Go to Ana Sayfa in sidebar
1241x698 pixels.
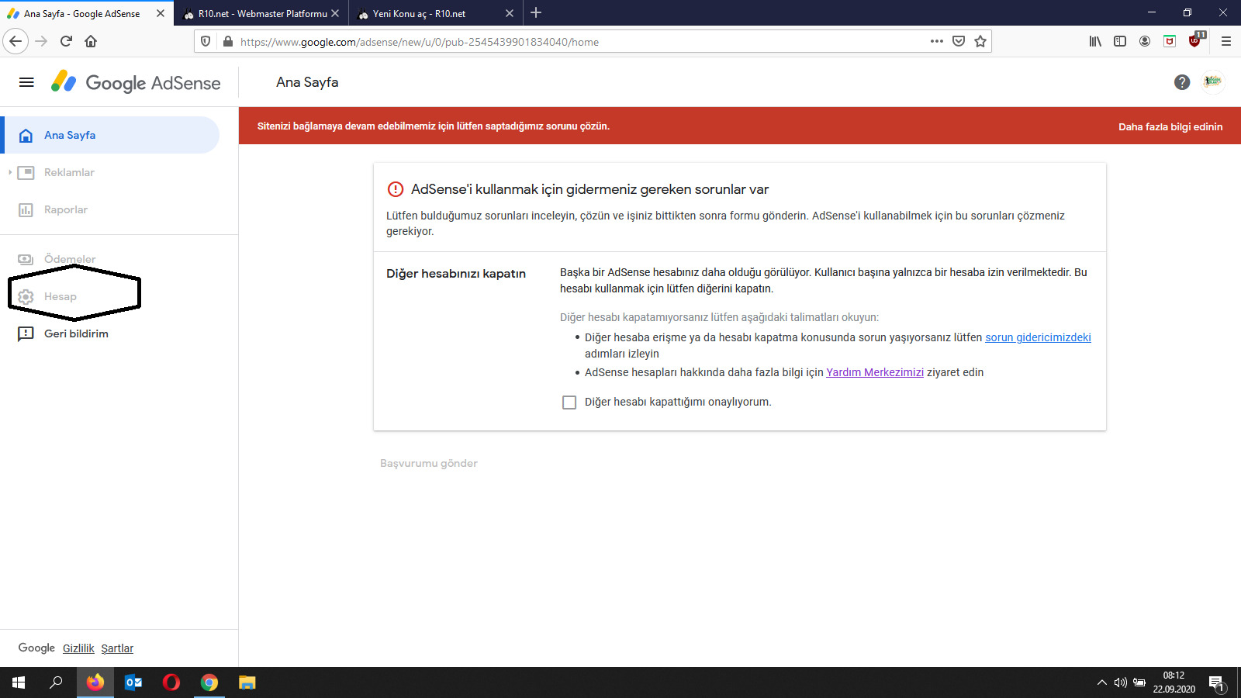coord(110,135)
